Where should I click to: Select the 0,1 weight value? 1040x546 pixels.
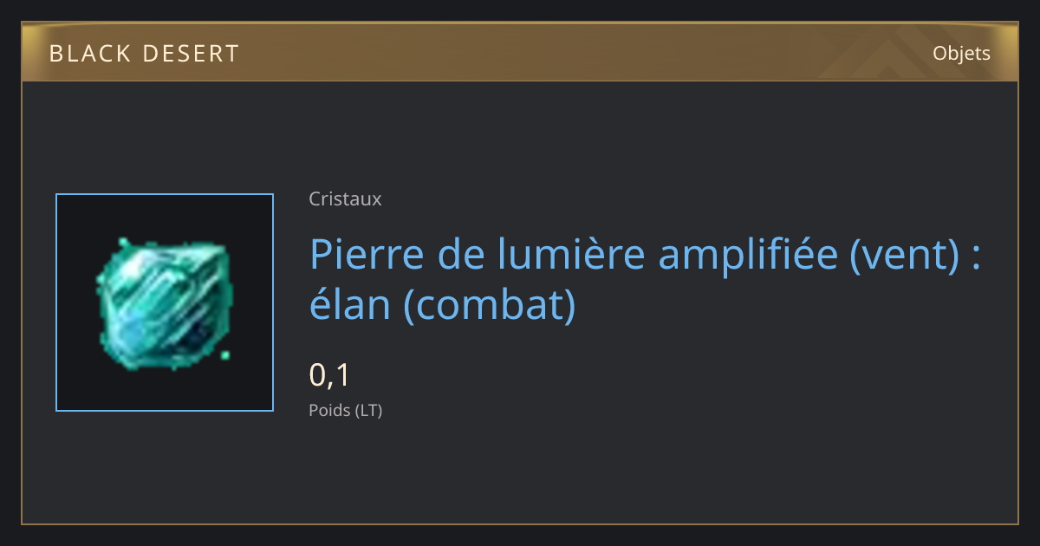click(x=329, y=375)
